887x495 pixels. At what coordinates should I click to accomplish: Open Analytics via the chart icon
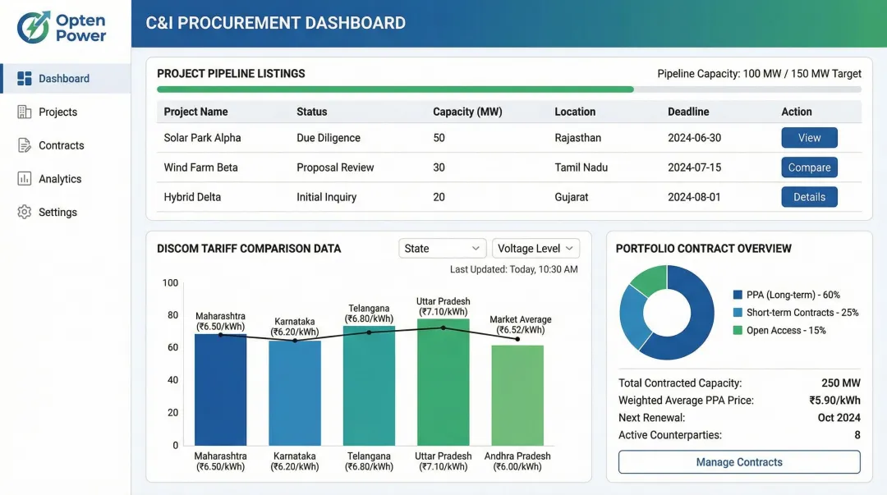pos(25,178)
